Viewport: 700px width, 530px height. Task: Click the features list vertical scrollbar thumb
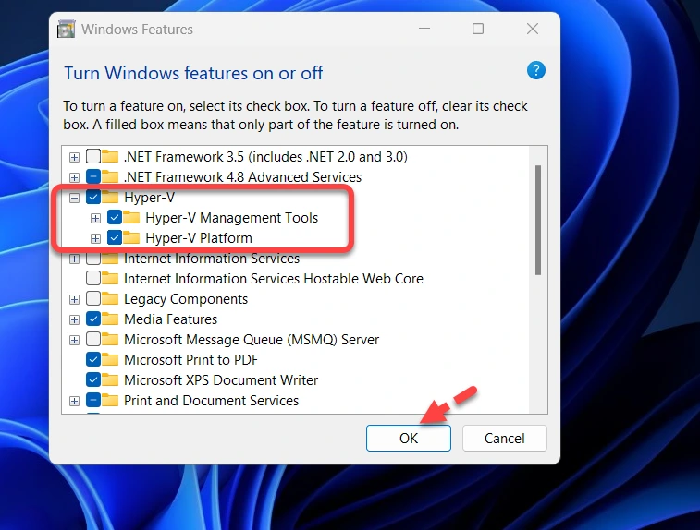click(538, 220)
